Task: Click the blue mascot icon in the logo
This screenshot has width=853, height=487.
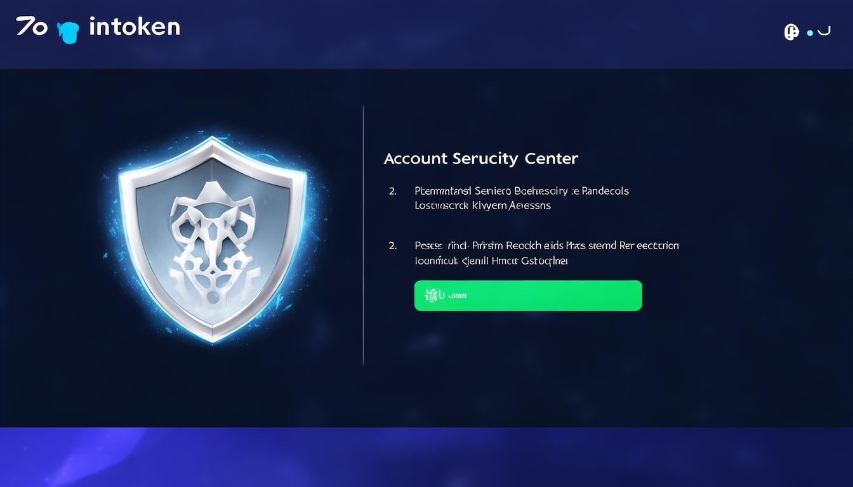Action: [68, 32]
